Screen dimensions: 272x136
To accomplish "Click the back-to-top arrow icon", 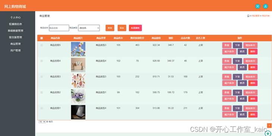I will [268, 133].
